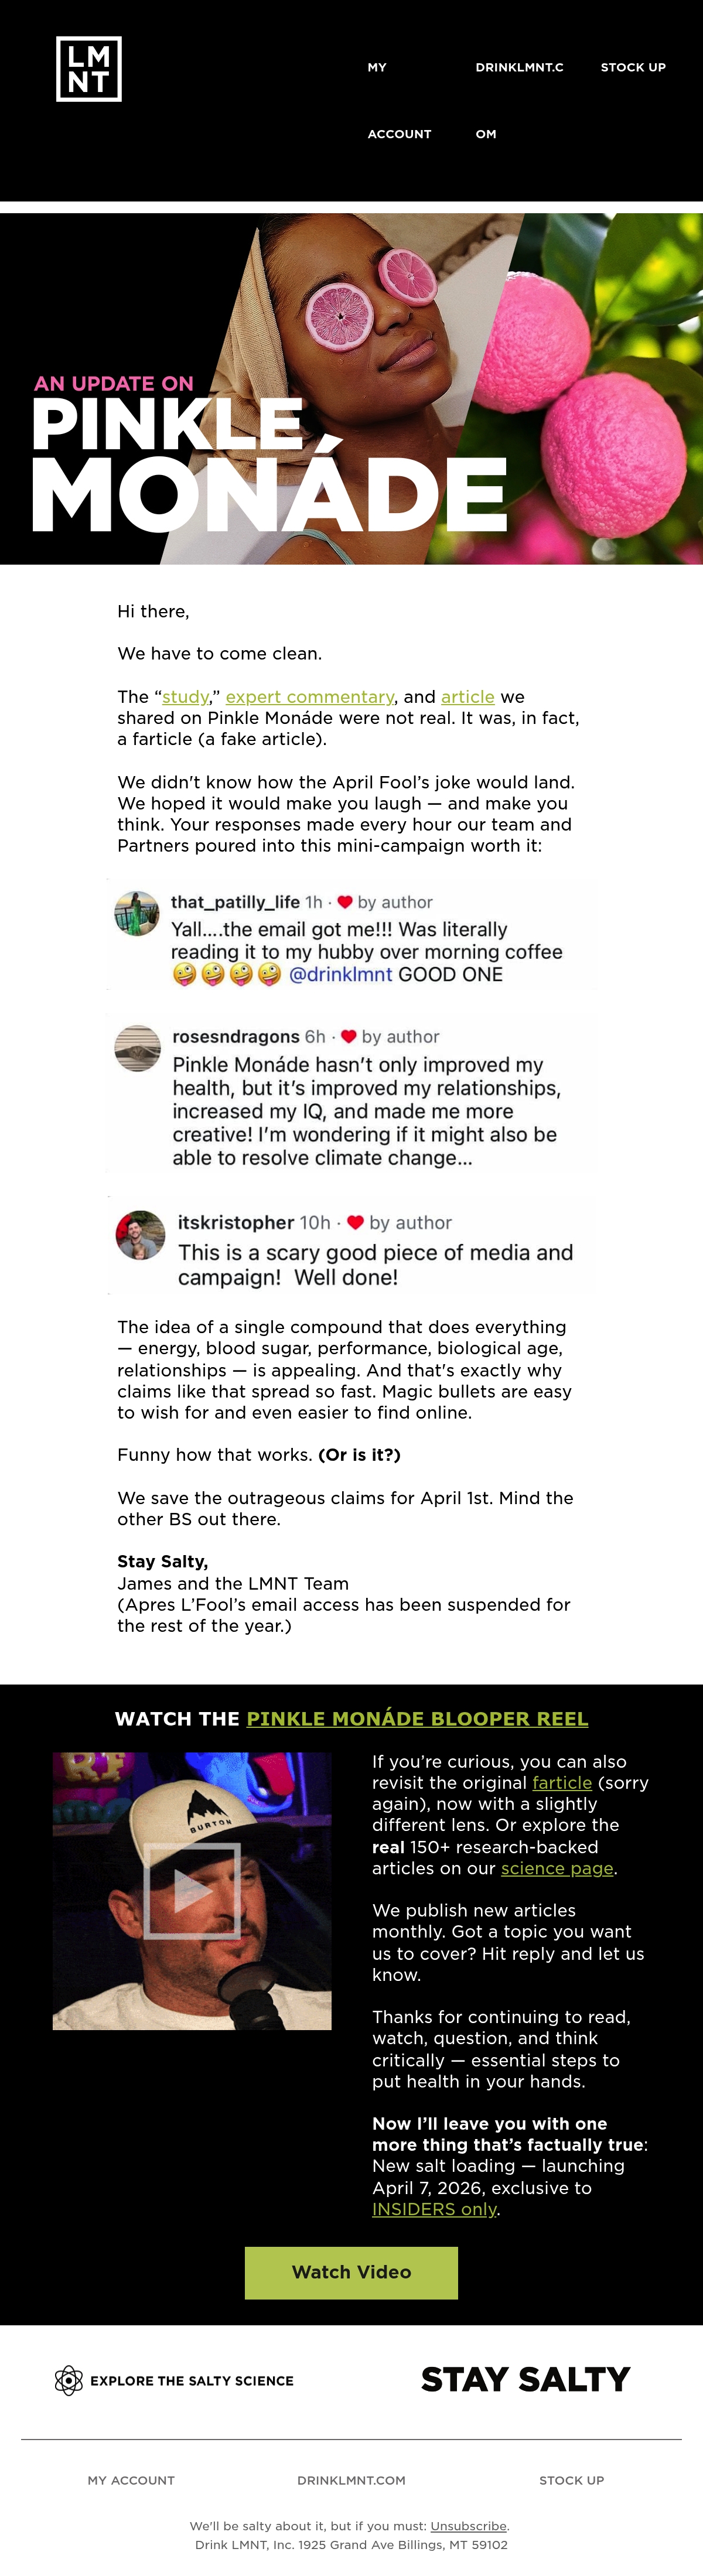703x2576 pixels.
Task: Click the heart icon beside that_patilly_life comment
Action: click(345, 902)
